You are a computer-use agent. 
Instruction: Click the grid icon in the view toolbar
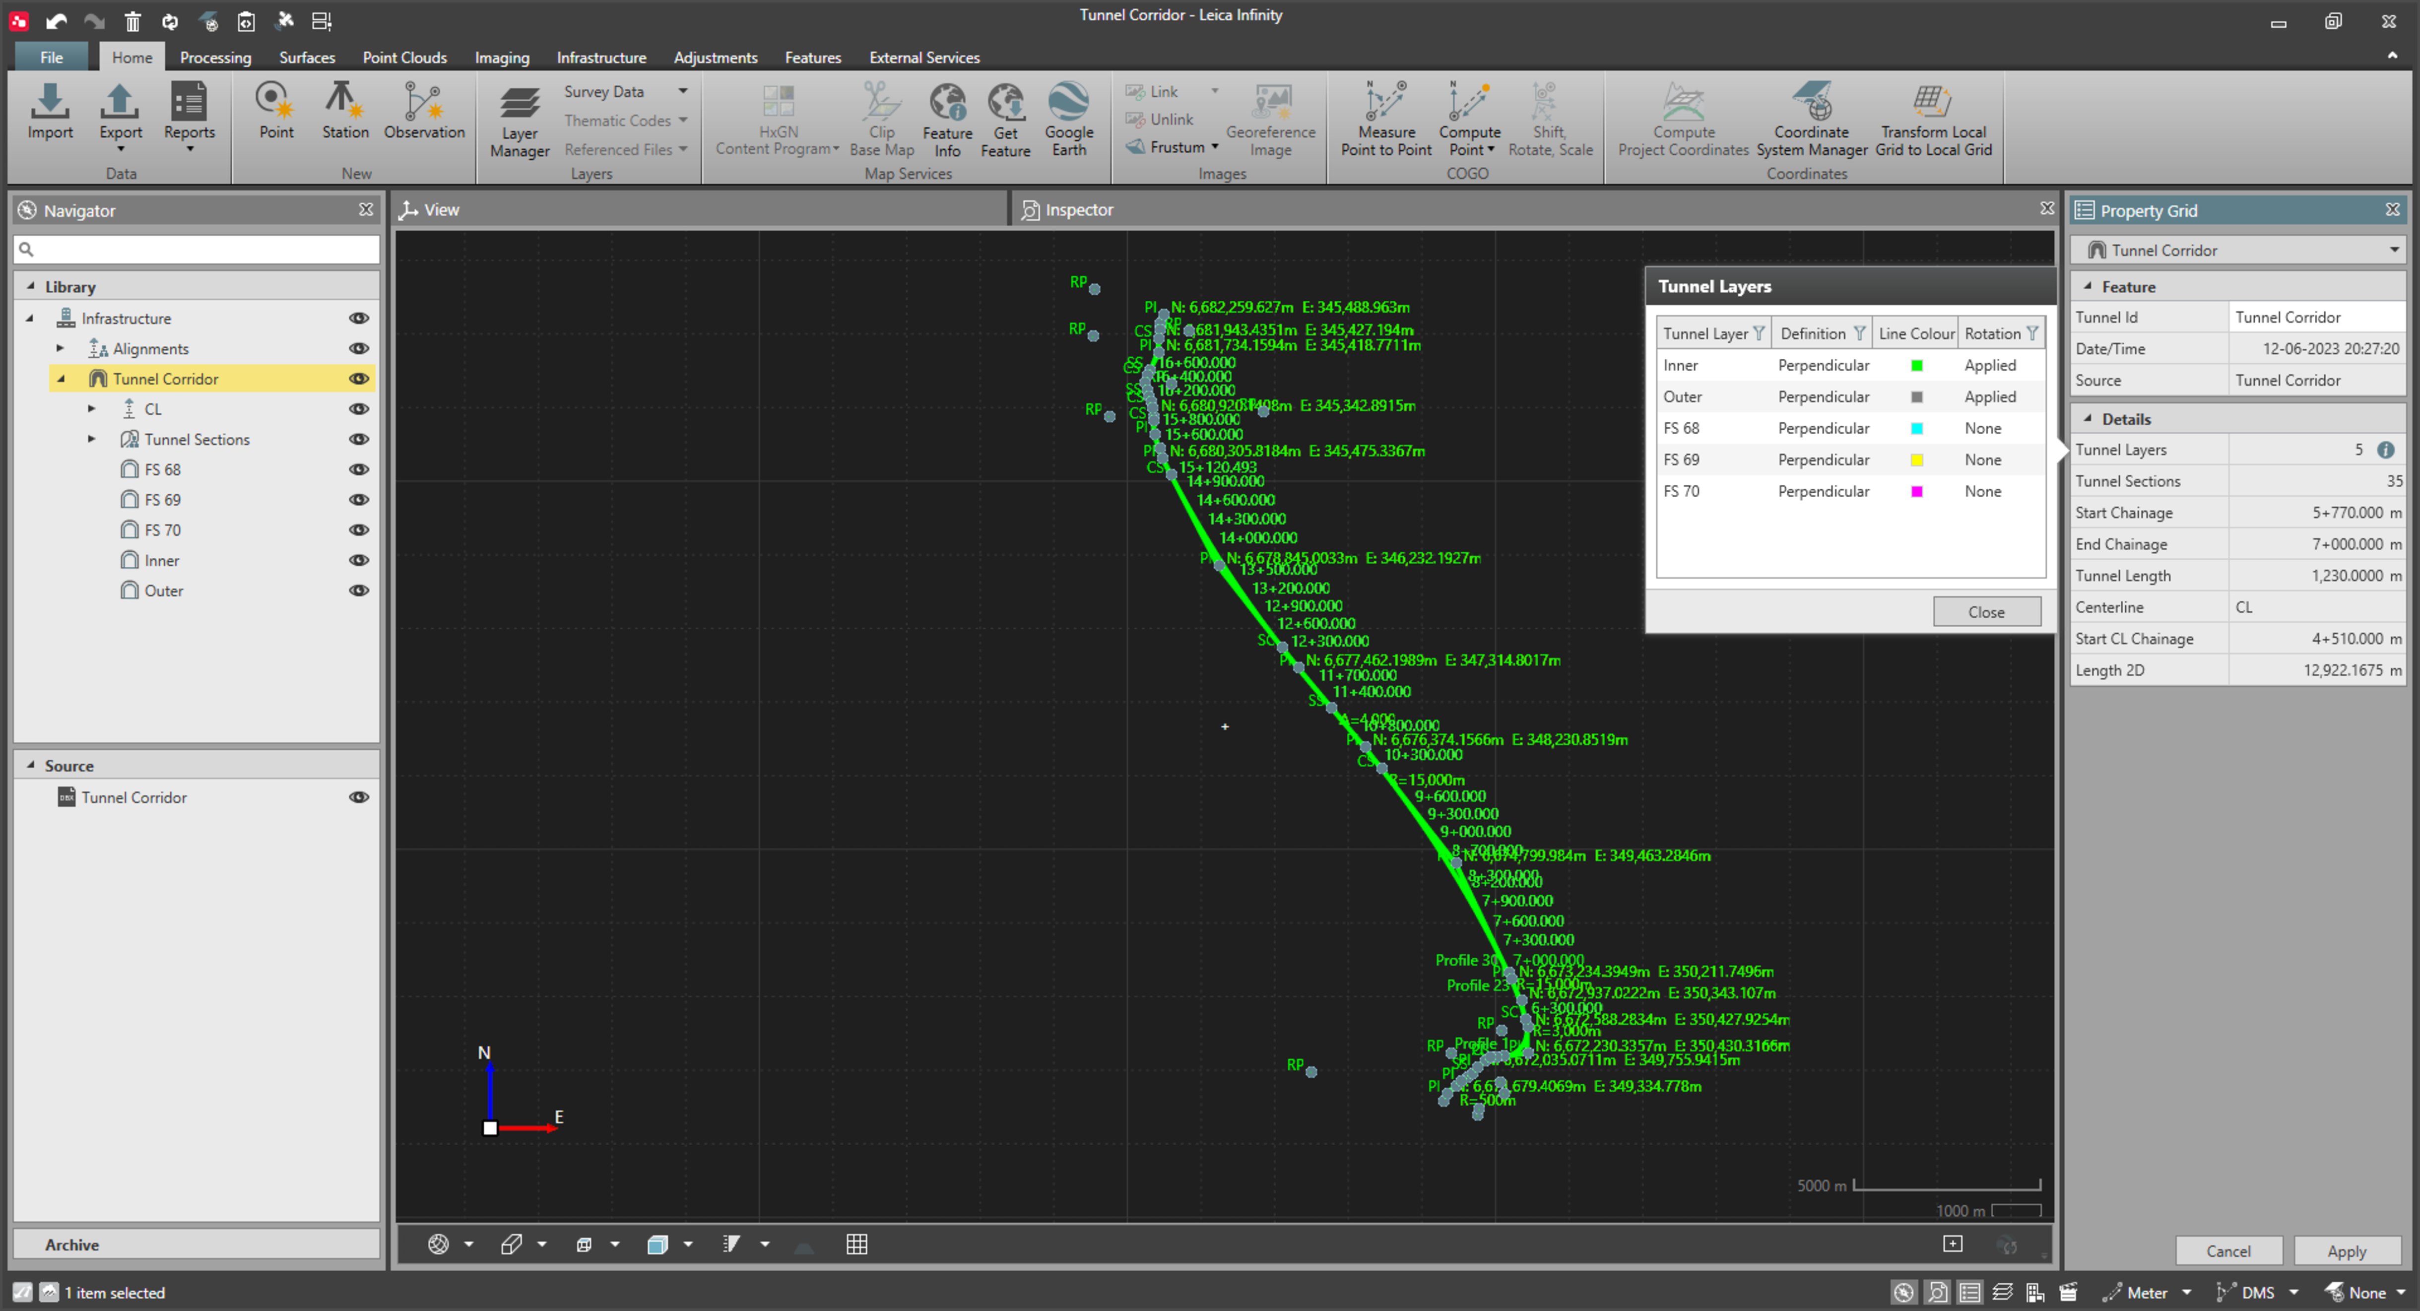pyautogui.click(x=856, y=1245)
